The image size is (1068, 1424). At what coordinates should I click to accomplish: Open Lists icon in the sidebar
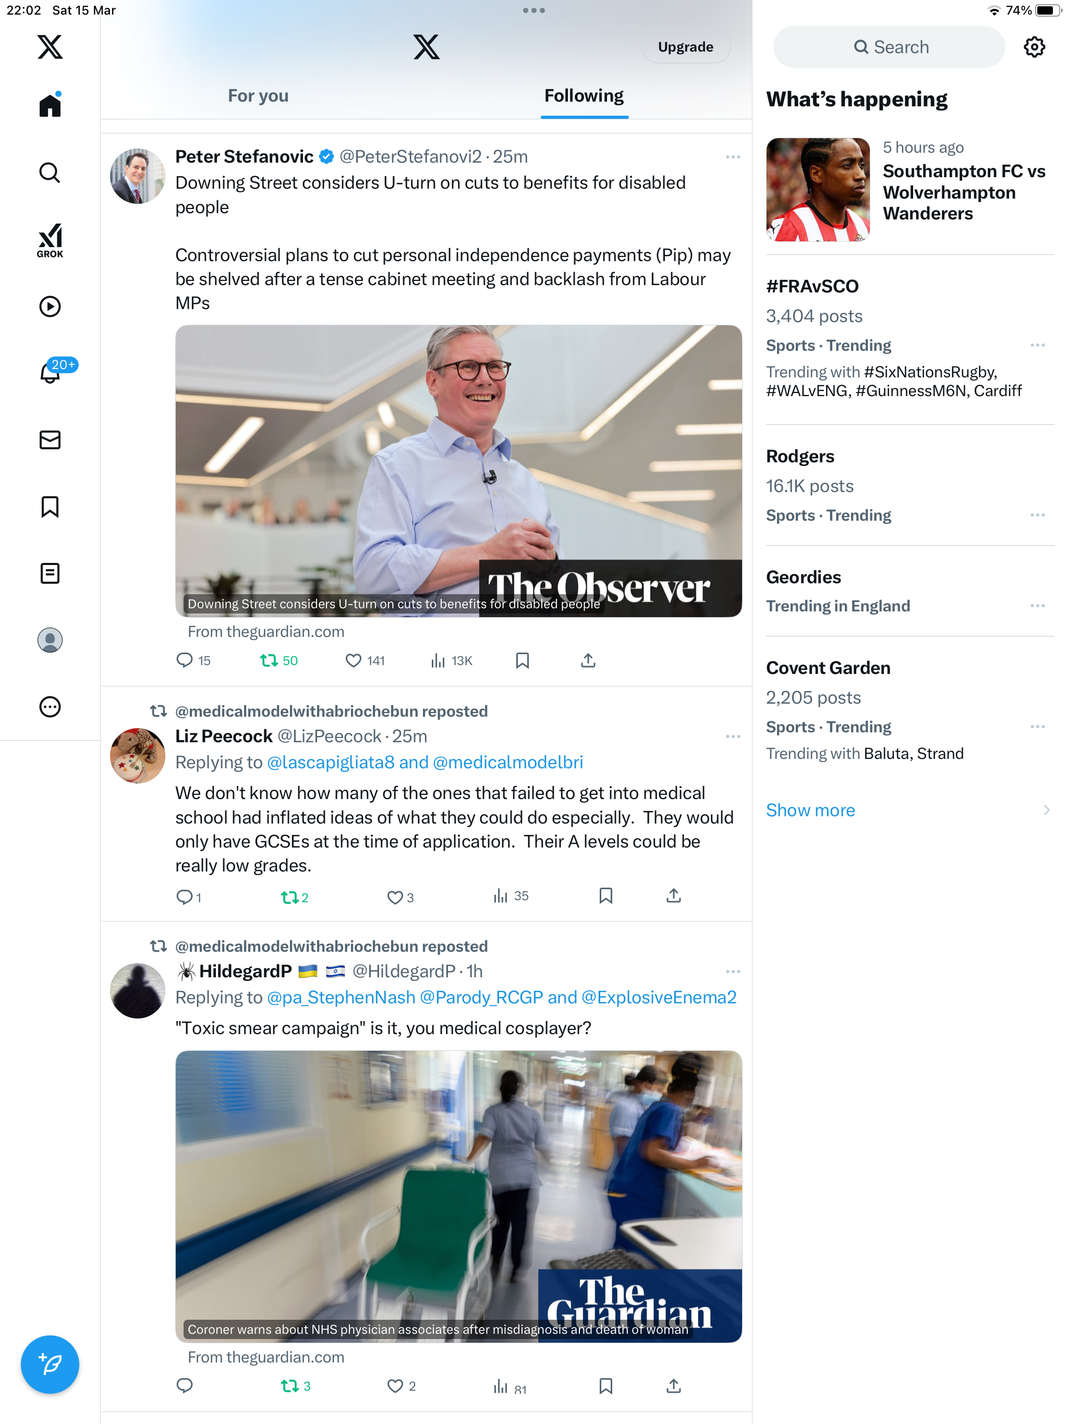(x=50, y=573)
